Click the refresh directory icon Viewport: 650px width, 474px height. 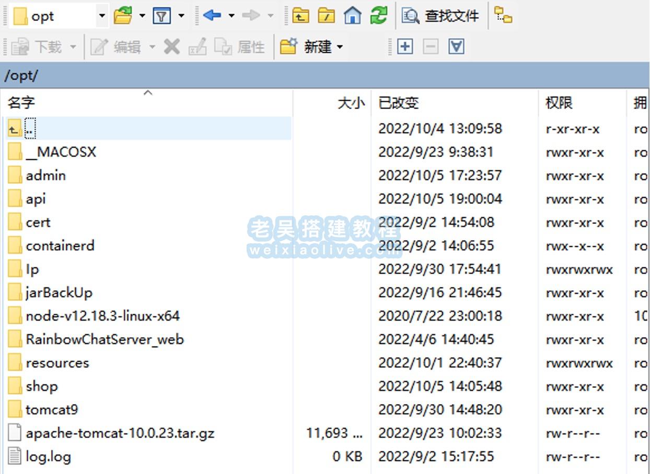coord(379,16)
